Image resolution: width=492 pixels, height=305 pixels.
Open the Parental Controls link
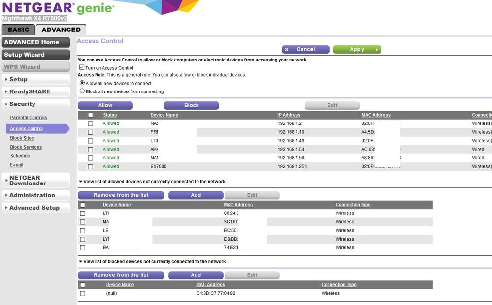pyautogui.click(x=29, y=118)
